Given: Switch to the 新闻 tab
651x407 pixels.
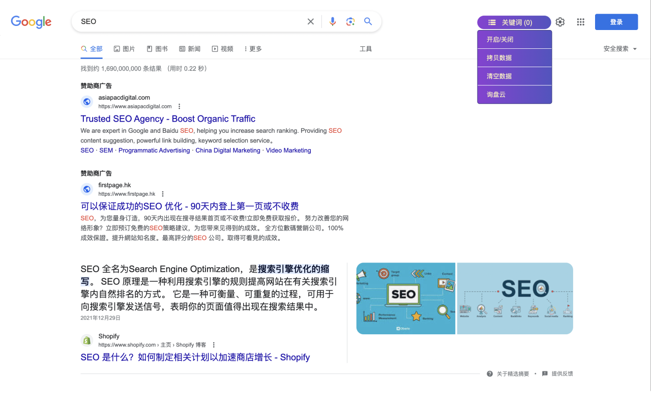Looking at the screenshot, I should (190, 49).
